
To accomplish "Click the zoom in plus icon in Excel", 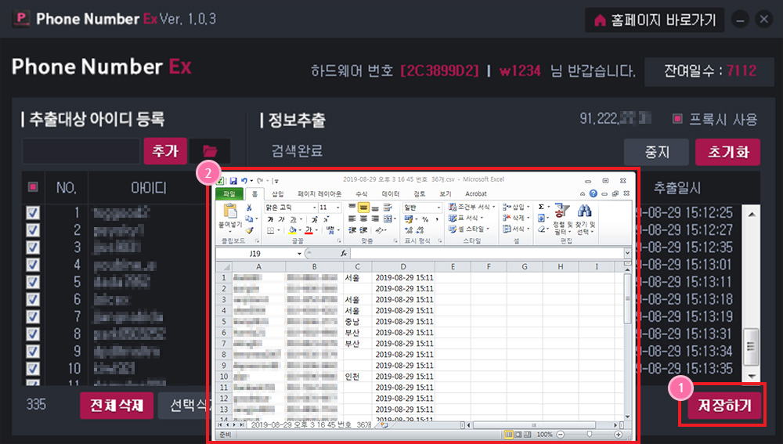I will click(619, 435).
